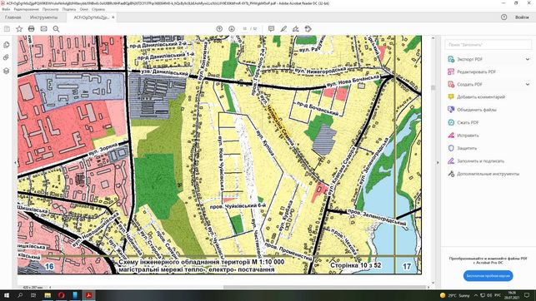Open the sign document pen icon

[x=296, y=29]
